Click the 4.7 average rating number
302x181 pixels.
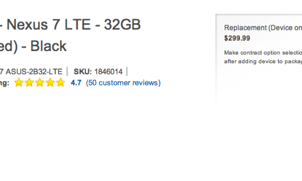(x=76, y=83)
